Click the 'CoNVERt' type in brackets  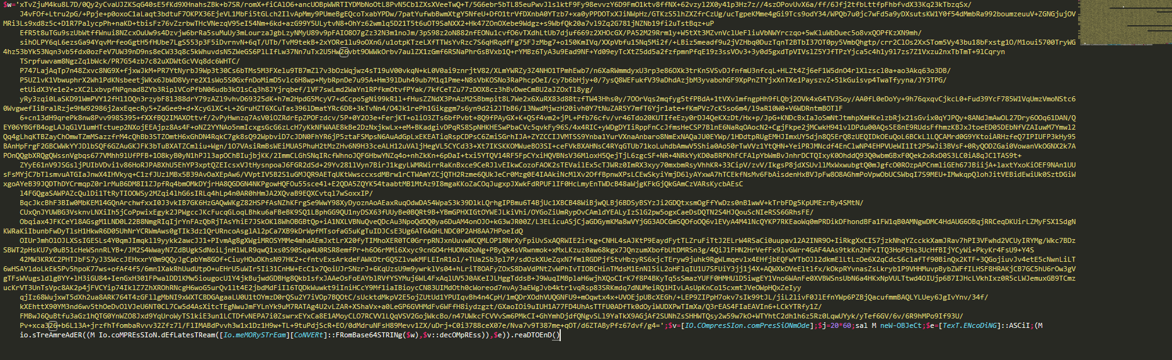(308, 335)
